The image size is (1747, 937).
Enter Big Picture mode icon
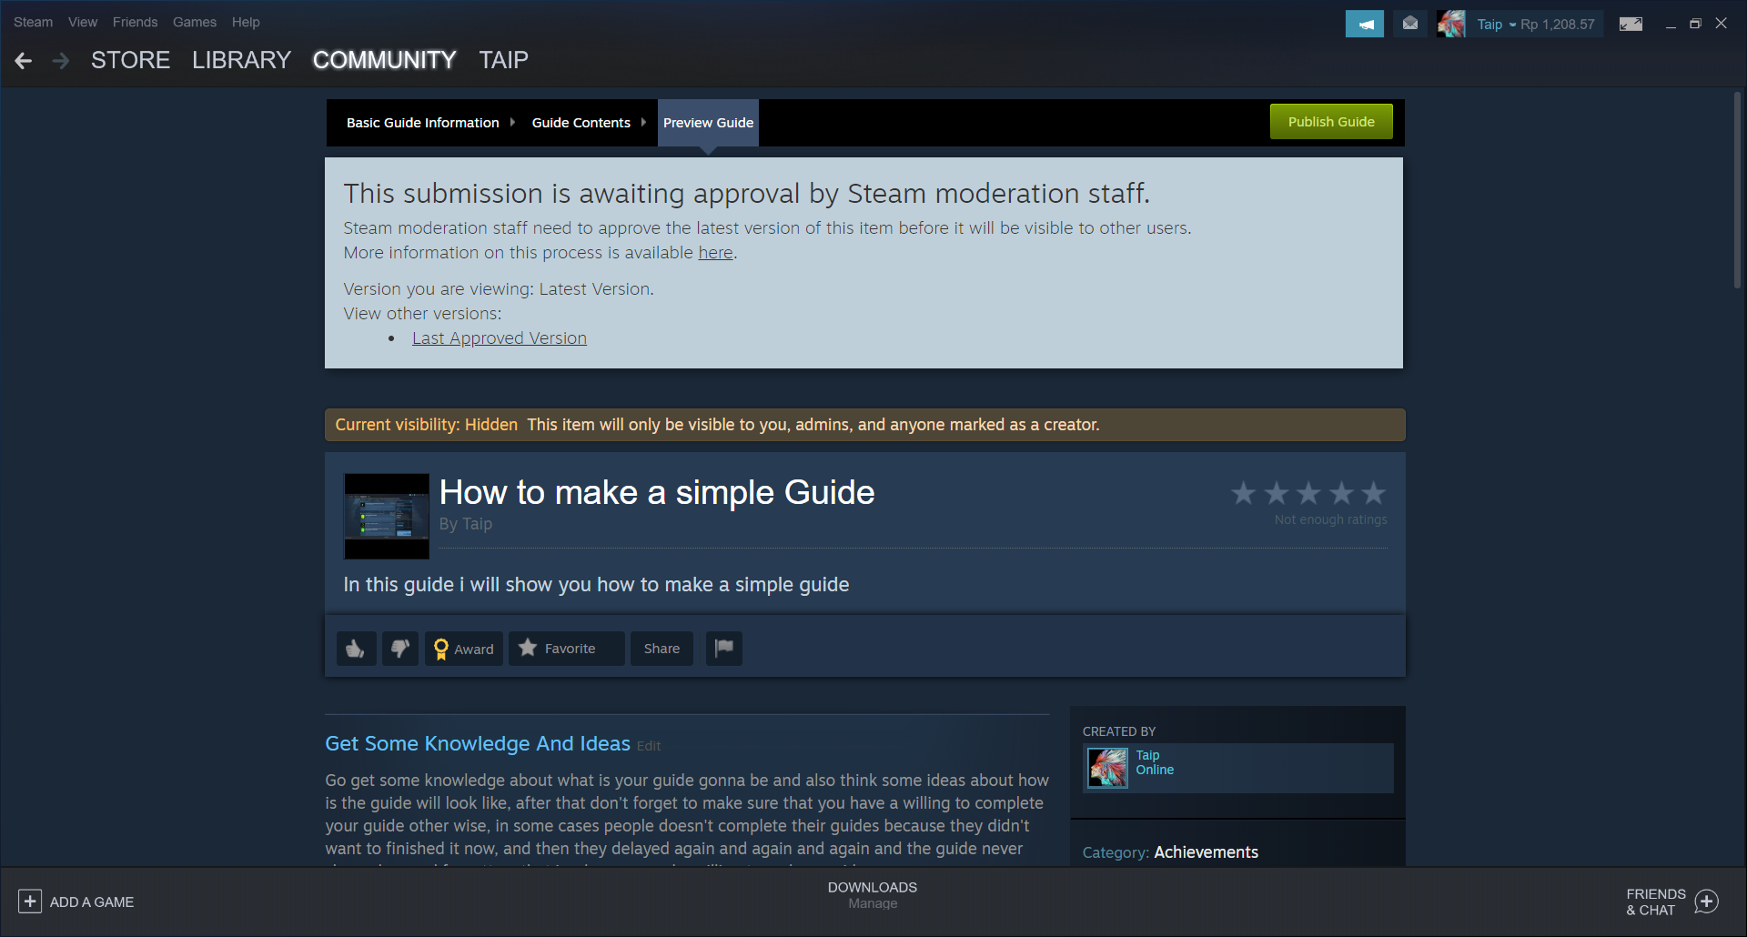pyautogui.click(x=1631, y=24)
